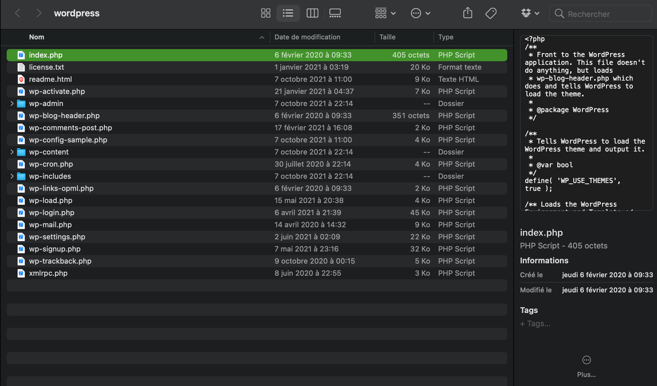Open the action ellipsis menu in toolbar
Screen dimensions: 657x386
[420, 13]
